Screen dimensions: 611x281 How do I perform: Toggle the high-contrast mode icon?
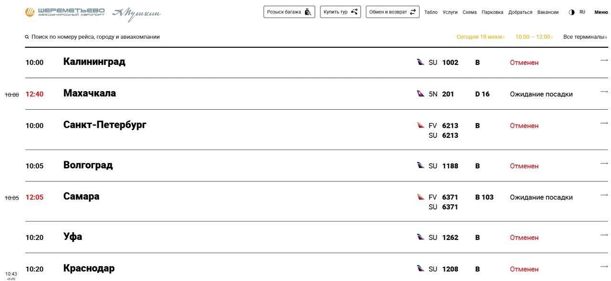[571, 12]
